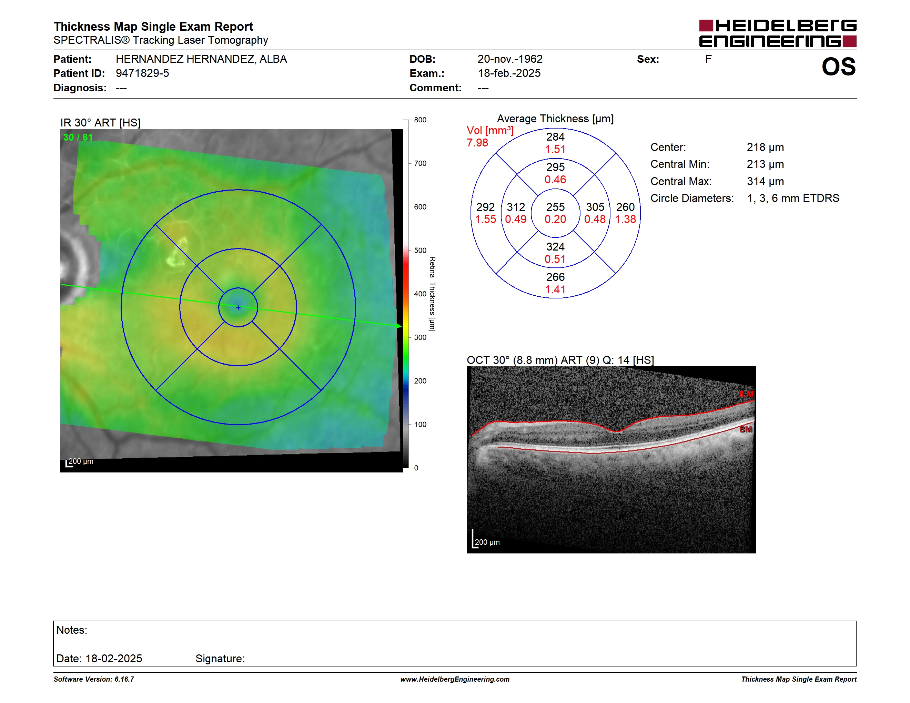This screenshot has width=910, height=703.
Task: Click the Heidelberg Engineering logo
Action: click(778, 33)
